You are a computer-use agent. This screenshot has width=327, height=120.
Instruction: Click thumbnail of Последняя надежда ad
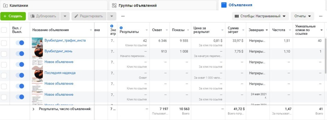pos(37,75)
